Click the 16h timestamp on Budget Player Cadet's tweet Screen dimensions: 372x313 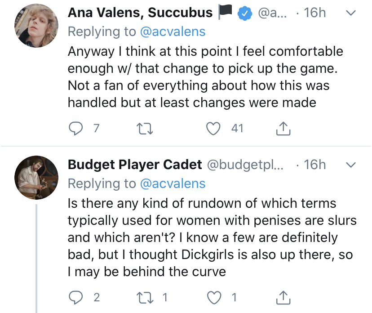coord(314,165)
